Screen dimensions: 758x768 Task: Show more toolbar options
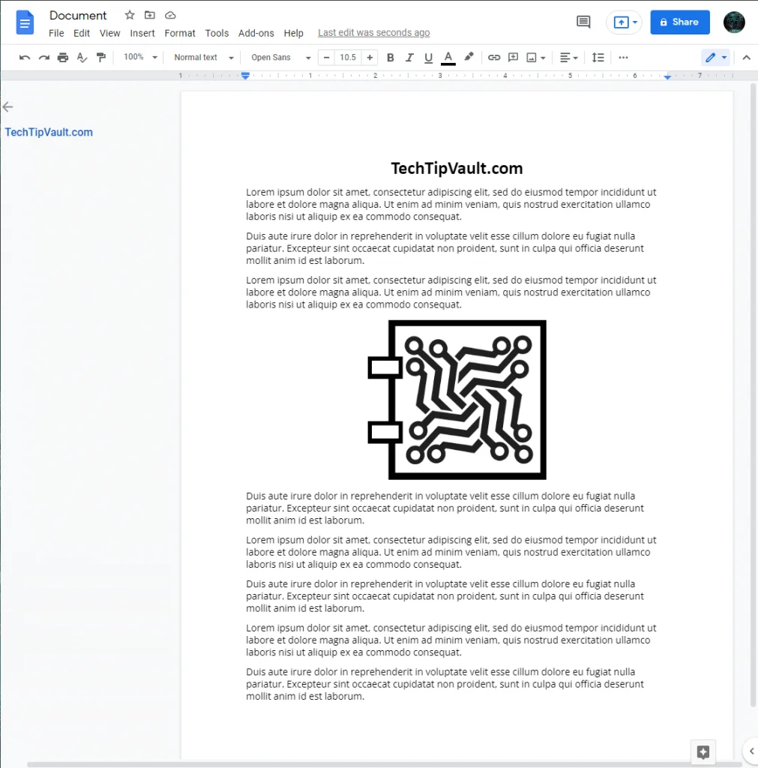click(x=623, y=58)
